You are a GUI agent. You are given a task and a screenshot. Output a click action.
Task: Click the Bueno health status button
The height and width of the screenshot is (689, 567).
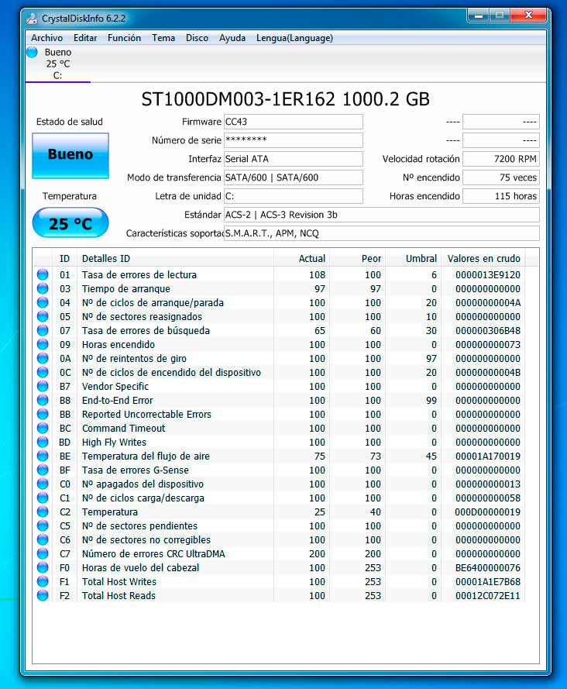70,155
